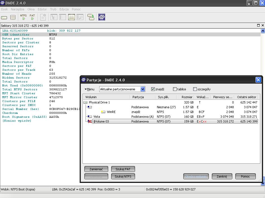This screenshot has width=265, height=198.
Task: Click the Otwórz wolumin button
Action: point(196,176)
